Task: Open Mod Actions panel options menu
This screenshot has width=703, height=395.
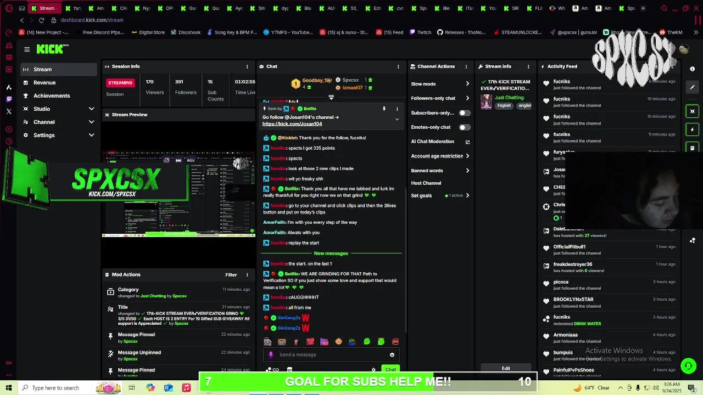Action: pos(247,275)
